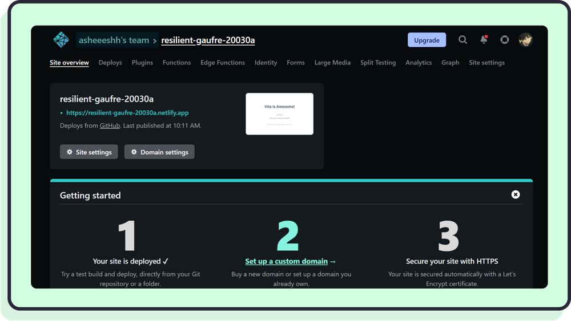Switch to the Deploys tab
The image size is (571, 321).
110,63
